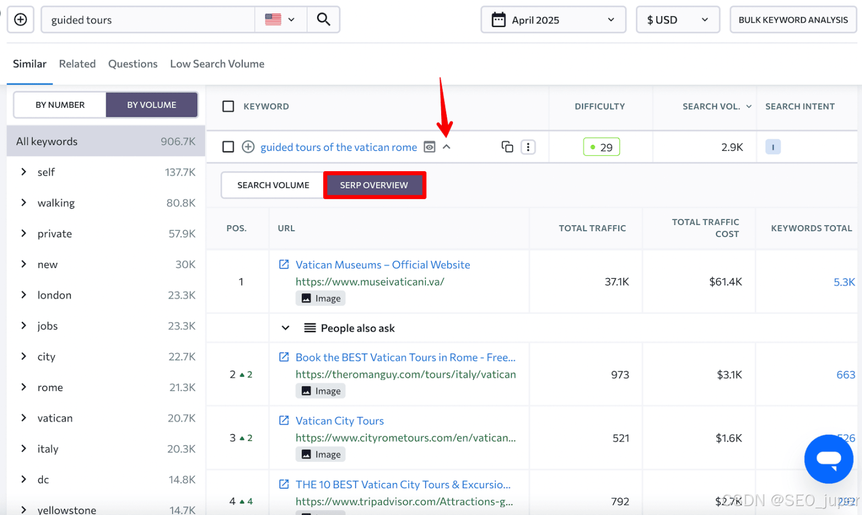Image resolution: width=862 pixels, height=515 pixels.
Task: Click the circled plus icon beside the keyword
Action: [x=248, y=147]
